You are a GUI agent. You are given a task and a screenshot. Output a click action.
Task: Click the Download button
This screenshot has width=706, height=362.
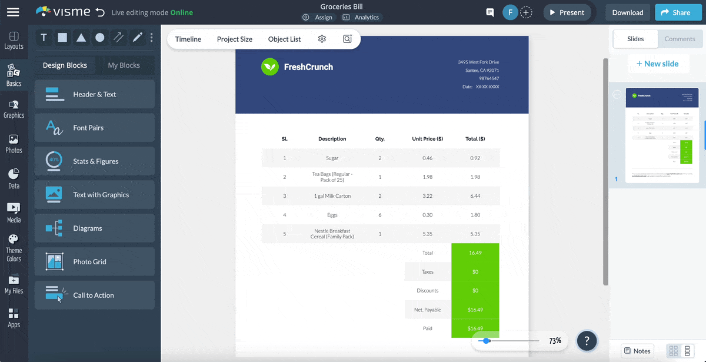coord(627,12)
